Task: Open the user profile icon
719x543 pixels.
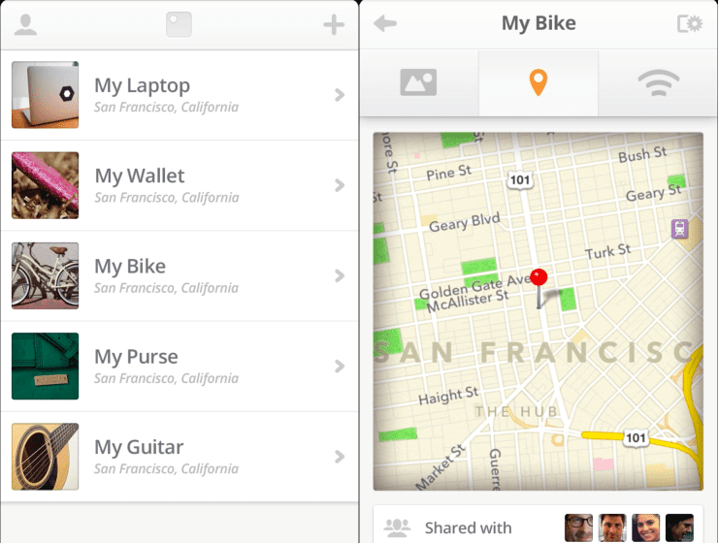Action: pos(25,25)
